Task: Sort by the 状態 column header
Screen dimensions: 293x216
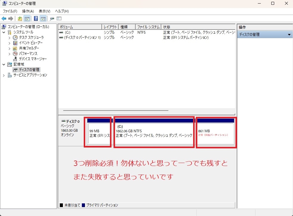Action: 198,27
